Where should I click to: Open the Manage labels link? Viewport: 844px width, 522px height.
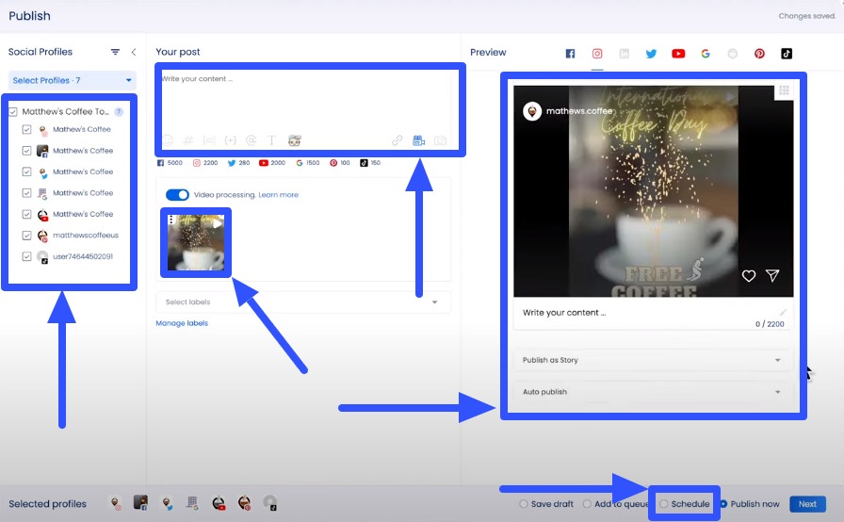(182, 323)
